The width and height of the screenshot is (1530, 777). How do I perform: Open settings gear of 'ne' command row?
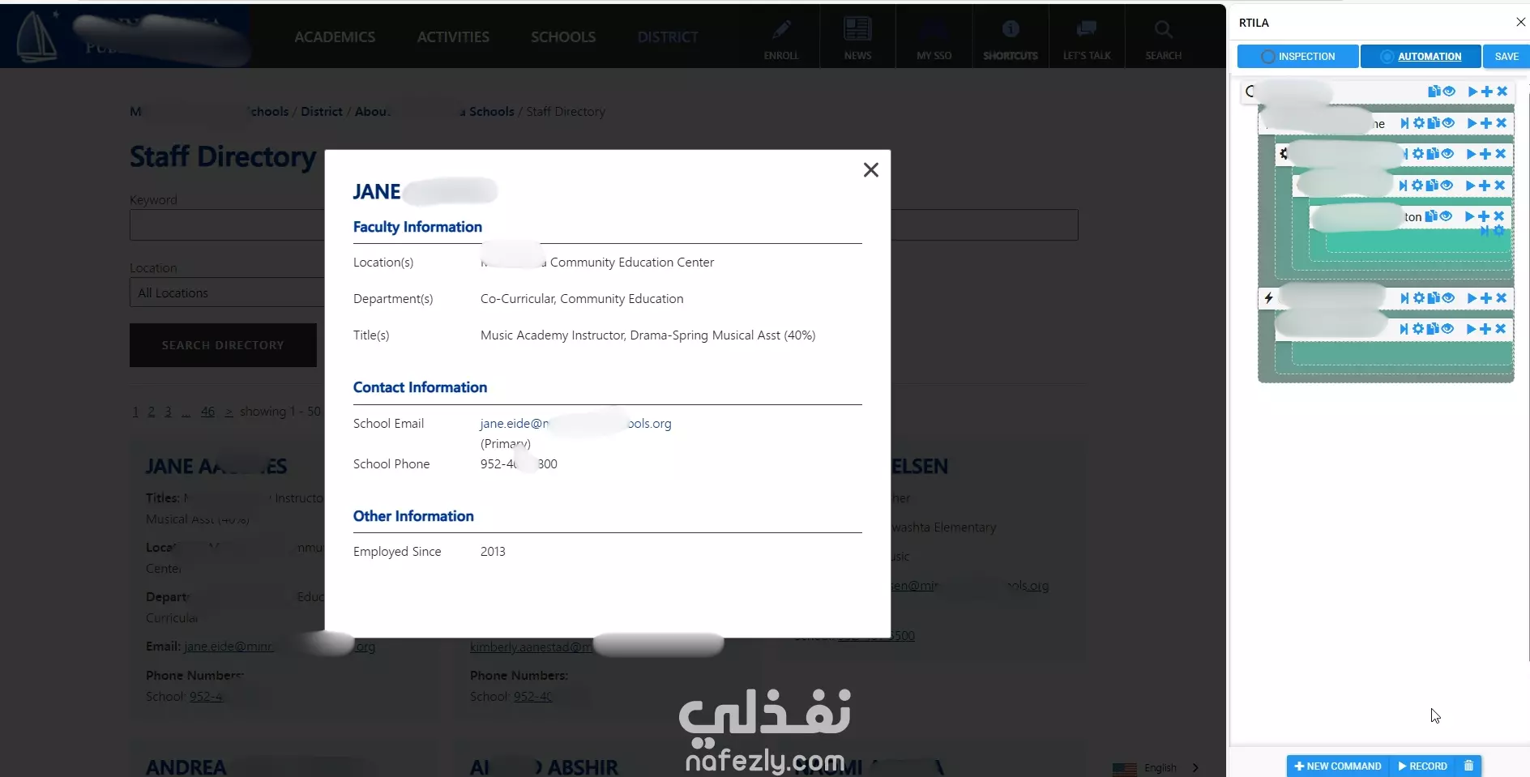click(1418, 123)
